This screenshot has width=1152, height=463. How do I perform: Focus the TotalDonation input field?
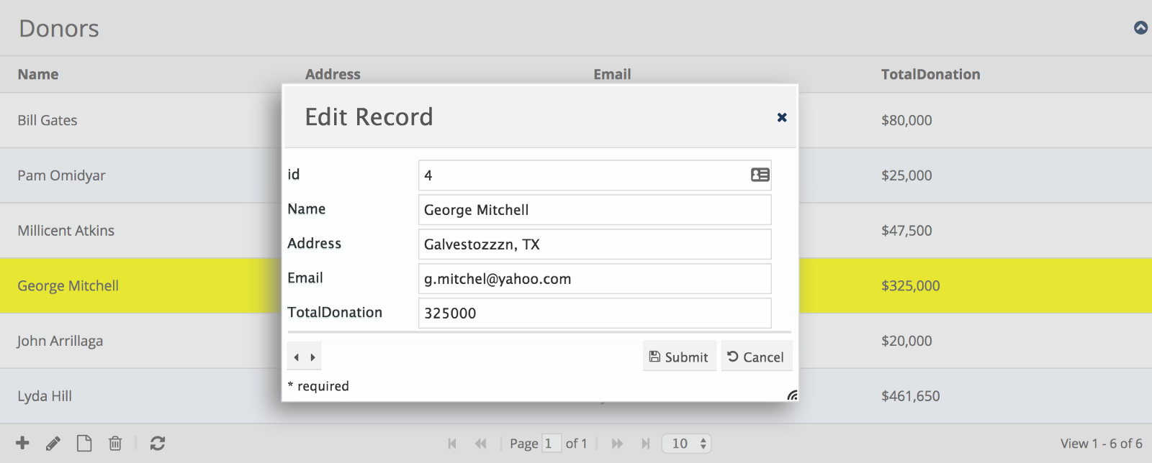(594, 313)
